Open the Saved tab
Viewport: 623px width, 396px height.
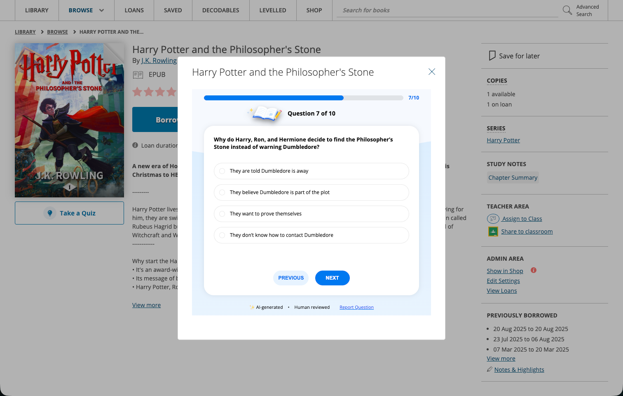pyautogui.click(x=173, y=10)
